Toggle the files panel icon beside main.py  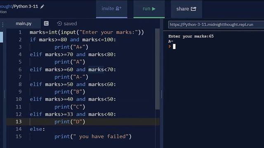click(x=46, y=23)
